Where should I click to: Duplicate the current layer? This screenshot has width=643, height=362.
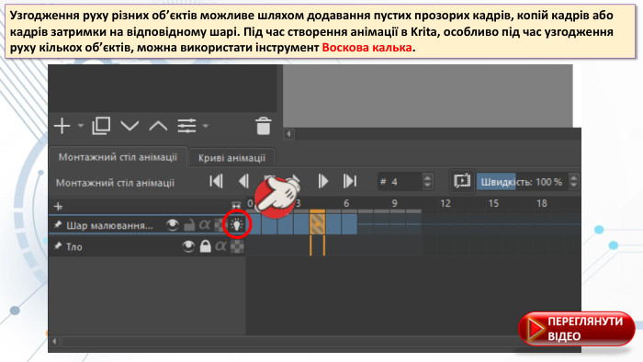click(101, 126)
